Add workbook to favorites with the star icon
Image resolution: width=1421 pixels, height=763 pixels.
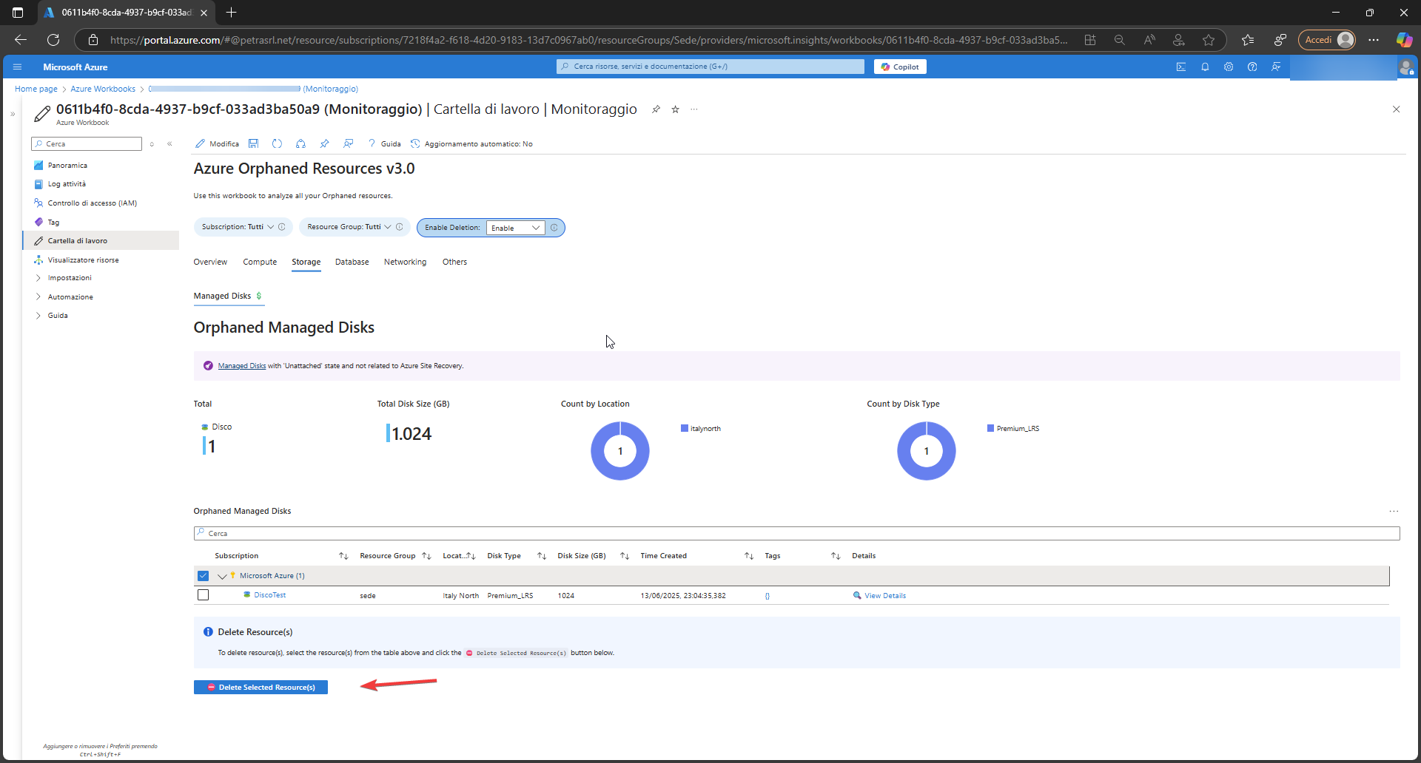pos(675,109)
